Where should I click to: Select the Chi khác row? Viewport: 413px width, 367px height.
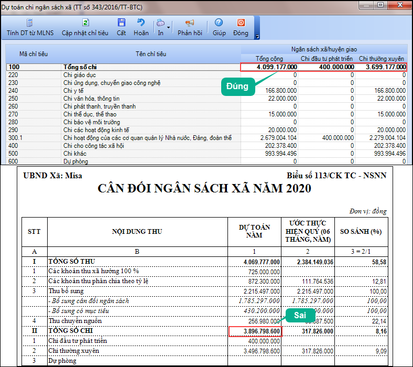coord(207,154)
